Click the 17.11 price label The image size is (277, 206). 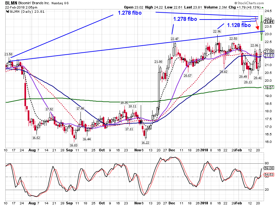tap(129, 129)
